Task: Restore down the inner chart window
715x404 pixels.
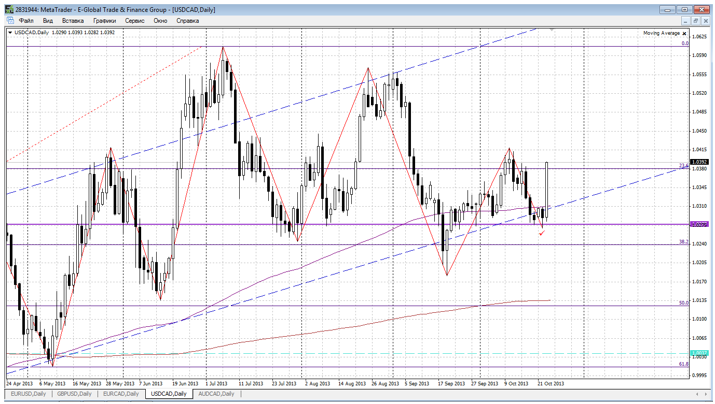Action: (696, 21)
